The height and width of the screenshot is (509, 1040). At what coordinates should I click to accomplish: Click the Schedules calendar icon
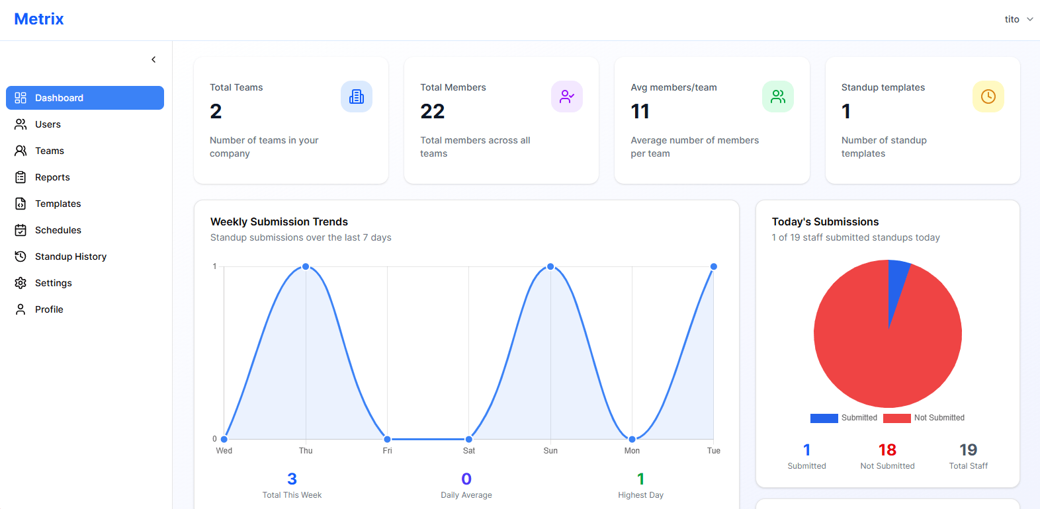pyautogui.click(x=21, y=230)
